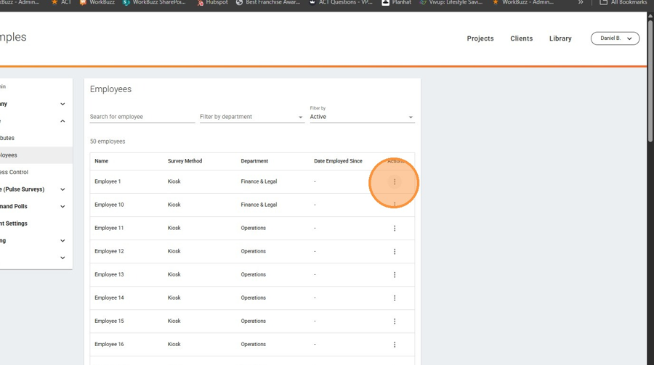Open actions menu for Employee 12
This screenshot has height=365, width=654.
(394, 252)
